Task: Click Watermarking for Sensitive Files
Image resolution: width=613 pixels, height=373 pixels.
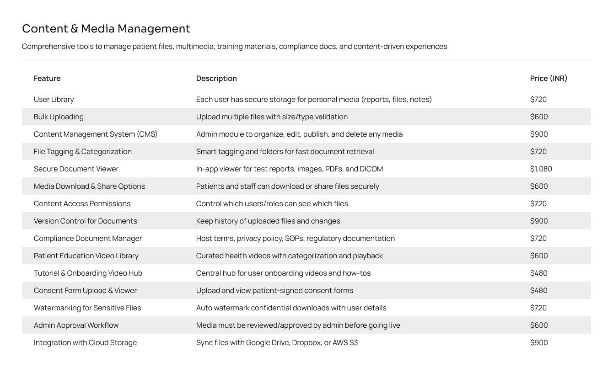Action: click(87, 308)
